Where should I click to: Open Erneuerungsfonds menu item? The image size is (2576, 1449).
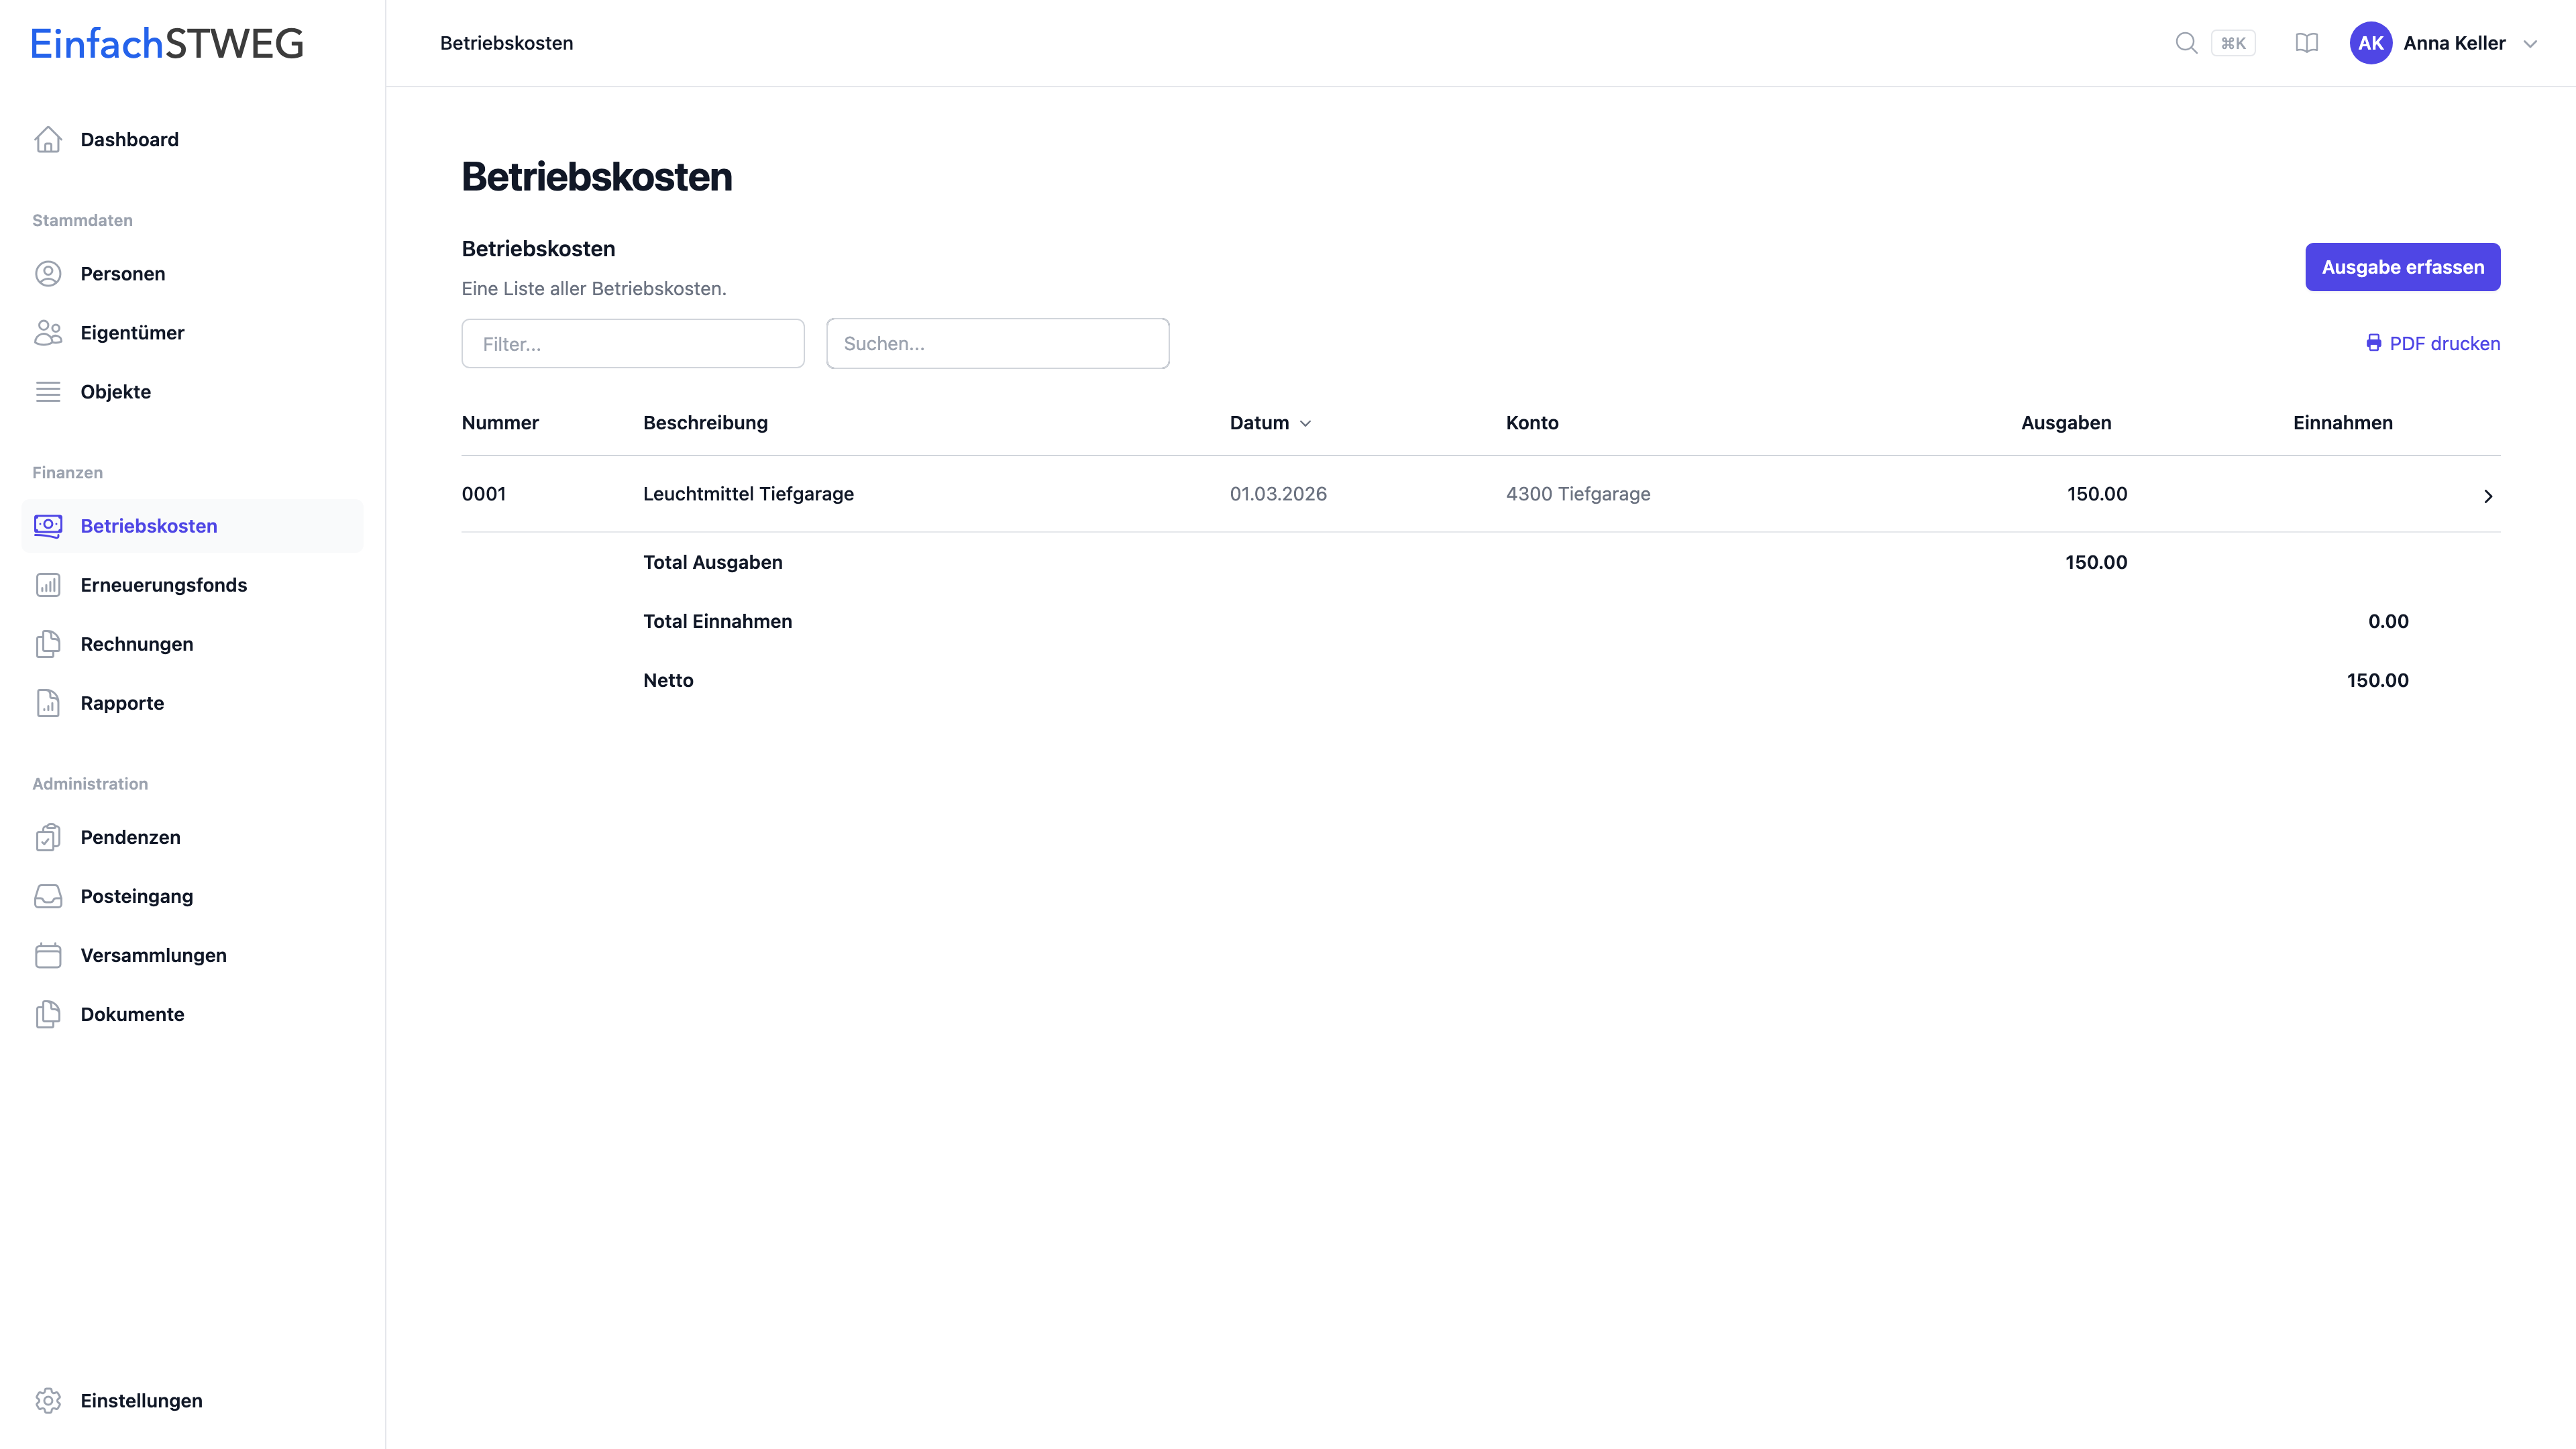pyautogui.click(x=192, y=585)
